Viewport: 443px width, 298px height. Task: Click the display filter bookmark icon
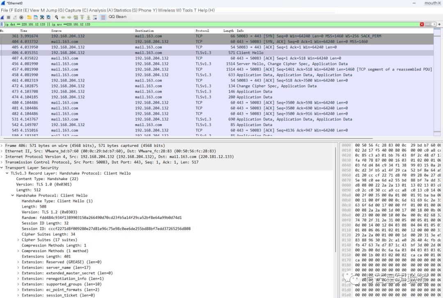click(2, 25)
